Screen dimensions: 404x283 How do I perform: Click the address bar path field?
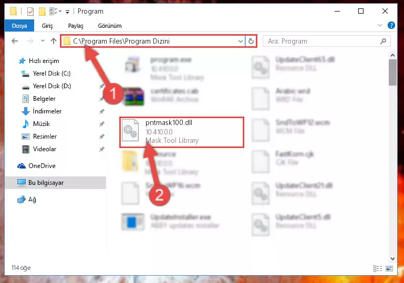[x=153, y=41]
